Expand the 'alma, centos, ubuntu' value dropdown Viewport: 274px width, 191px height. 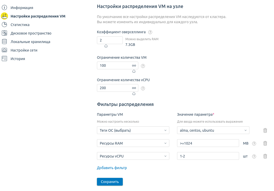(x=213, y=130)
